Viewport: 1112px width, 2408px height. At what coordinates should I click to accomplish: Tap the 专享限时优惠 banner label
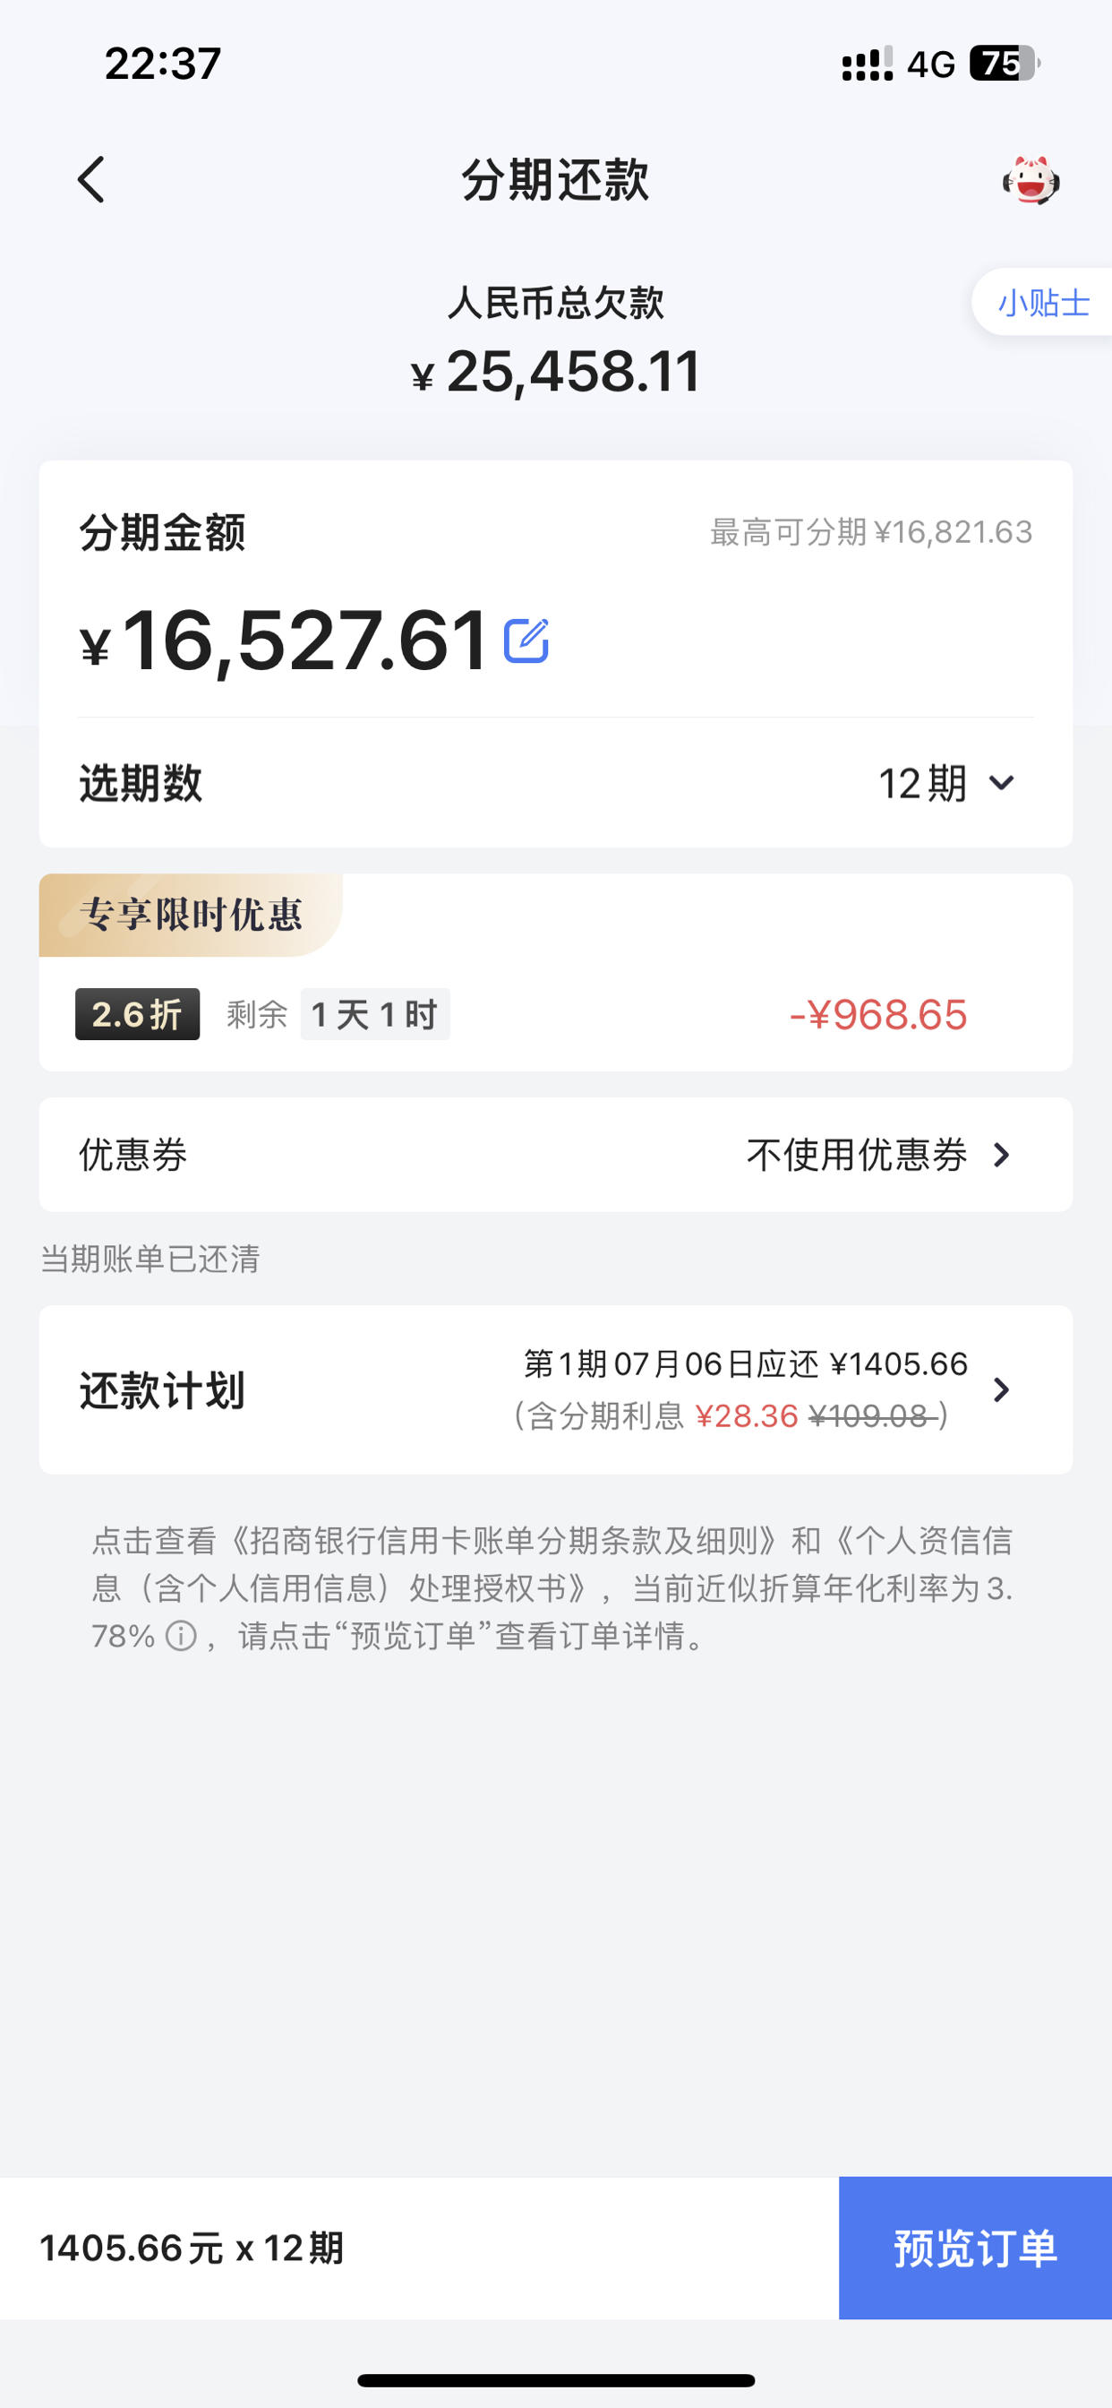coord(191,916)
